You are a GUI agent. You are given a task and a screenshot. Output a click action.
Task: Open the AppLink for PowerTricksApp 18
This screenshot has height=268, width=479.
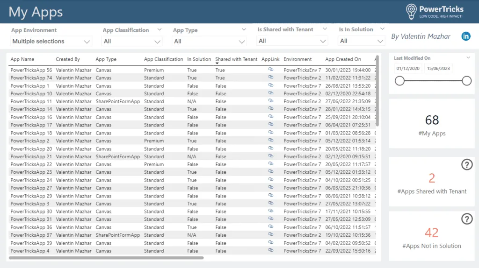[x=271, y=133]
